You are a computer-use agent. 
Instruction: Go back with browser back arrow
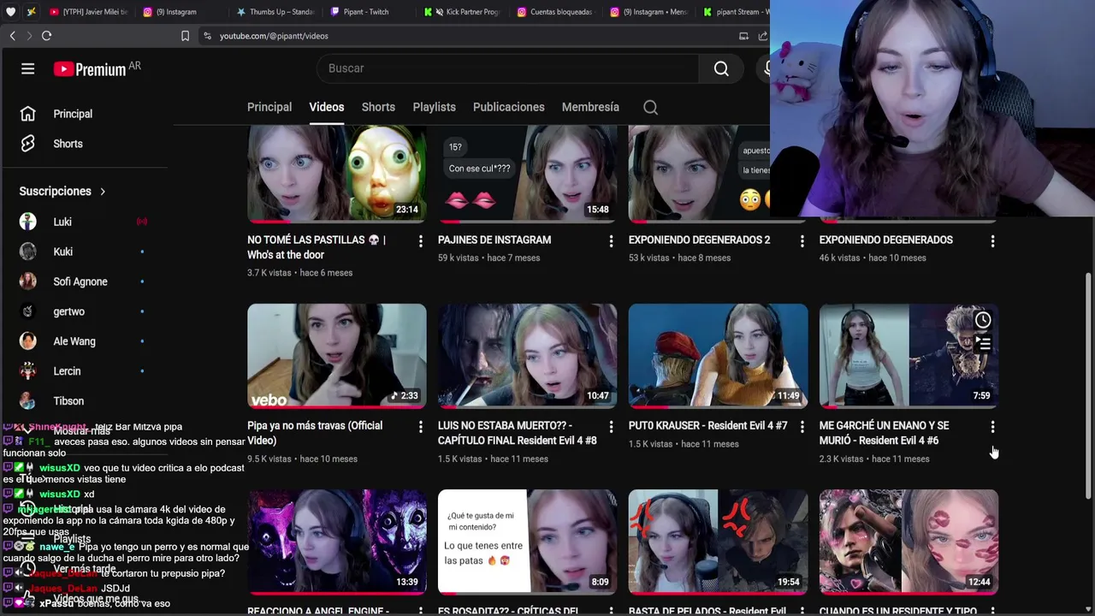click(x=12, y=36)
